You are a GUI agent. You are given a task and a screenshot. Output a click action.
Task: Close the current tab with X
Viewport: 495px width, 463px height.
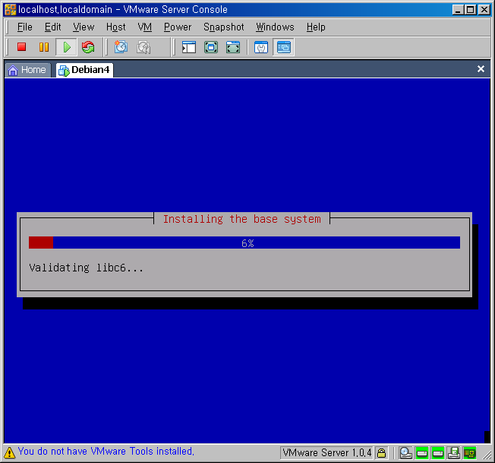pyautogui.click(x=481, y=69)
